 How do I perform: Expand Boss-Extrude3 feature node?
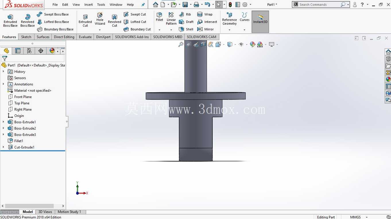click(3, 135)
